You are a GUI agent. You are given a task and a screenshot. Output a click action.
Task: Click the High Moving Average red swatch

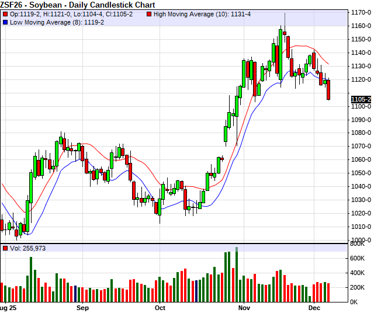[x=150, y=13]
